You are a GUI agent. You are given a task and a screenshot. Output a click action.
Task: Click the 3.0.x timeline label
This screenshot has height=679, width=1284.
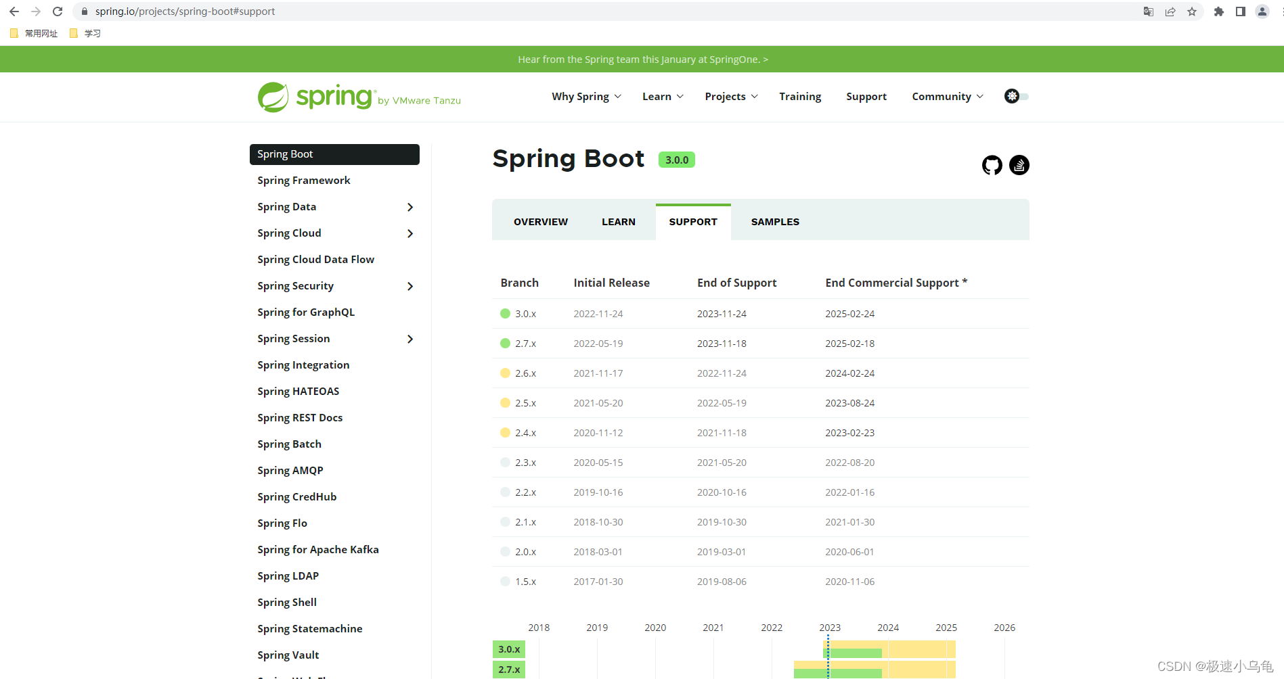click(x=509, y=649)
